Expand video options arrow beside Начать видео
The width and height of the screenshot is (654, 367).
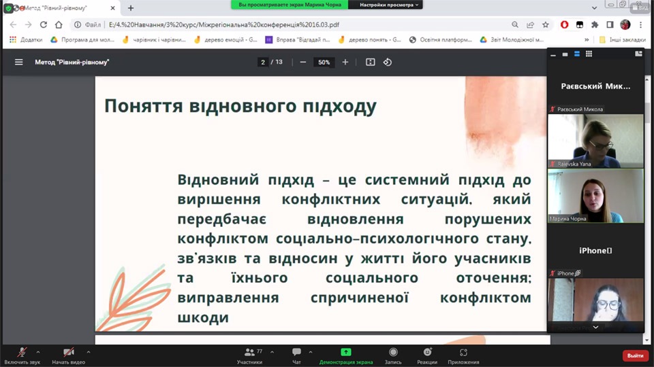tap(89, 352)
